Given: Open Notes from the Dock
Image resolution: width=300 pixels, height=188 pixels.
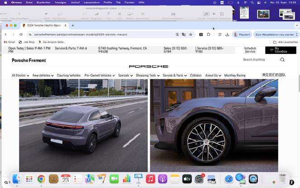Looking at the screenshot, I should [175, 179].
